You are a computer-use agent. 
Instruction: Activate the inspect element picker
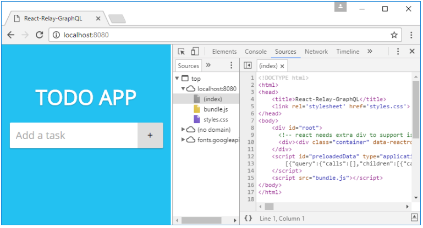pos(182,52)
